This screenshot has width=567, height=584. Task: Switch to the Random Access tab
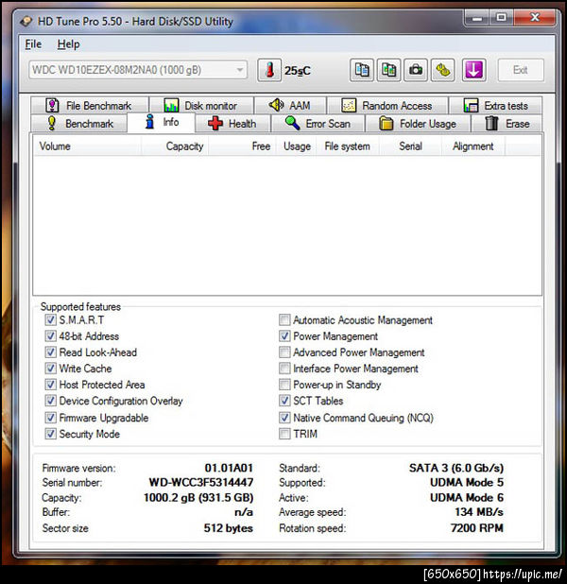pos(387,106)
